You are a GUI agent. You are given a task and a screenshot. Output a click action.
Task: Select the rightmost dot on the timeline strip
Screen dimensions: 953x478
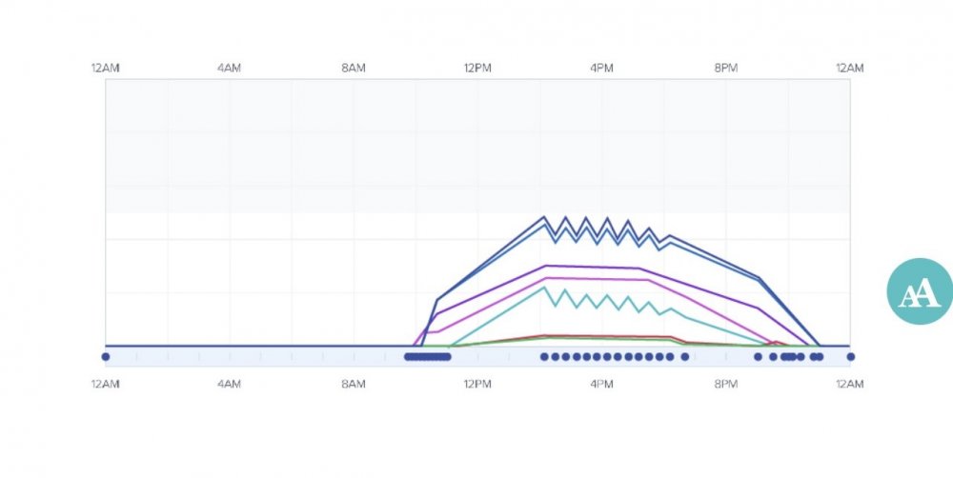coord(850,357)
